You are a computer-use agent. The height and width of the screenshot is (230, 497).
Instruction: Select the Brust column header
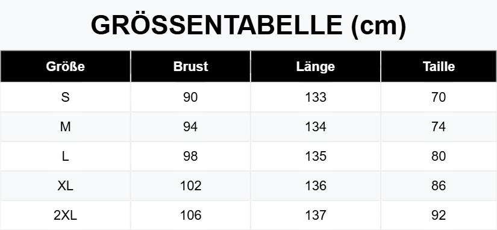(x=190, y=66)
